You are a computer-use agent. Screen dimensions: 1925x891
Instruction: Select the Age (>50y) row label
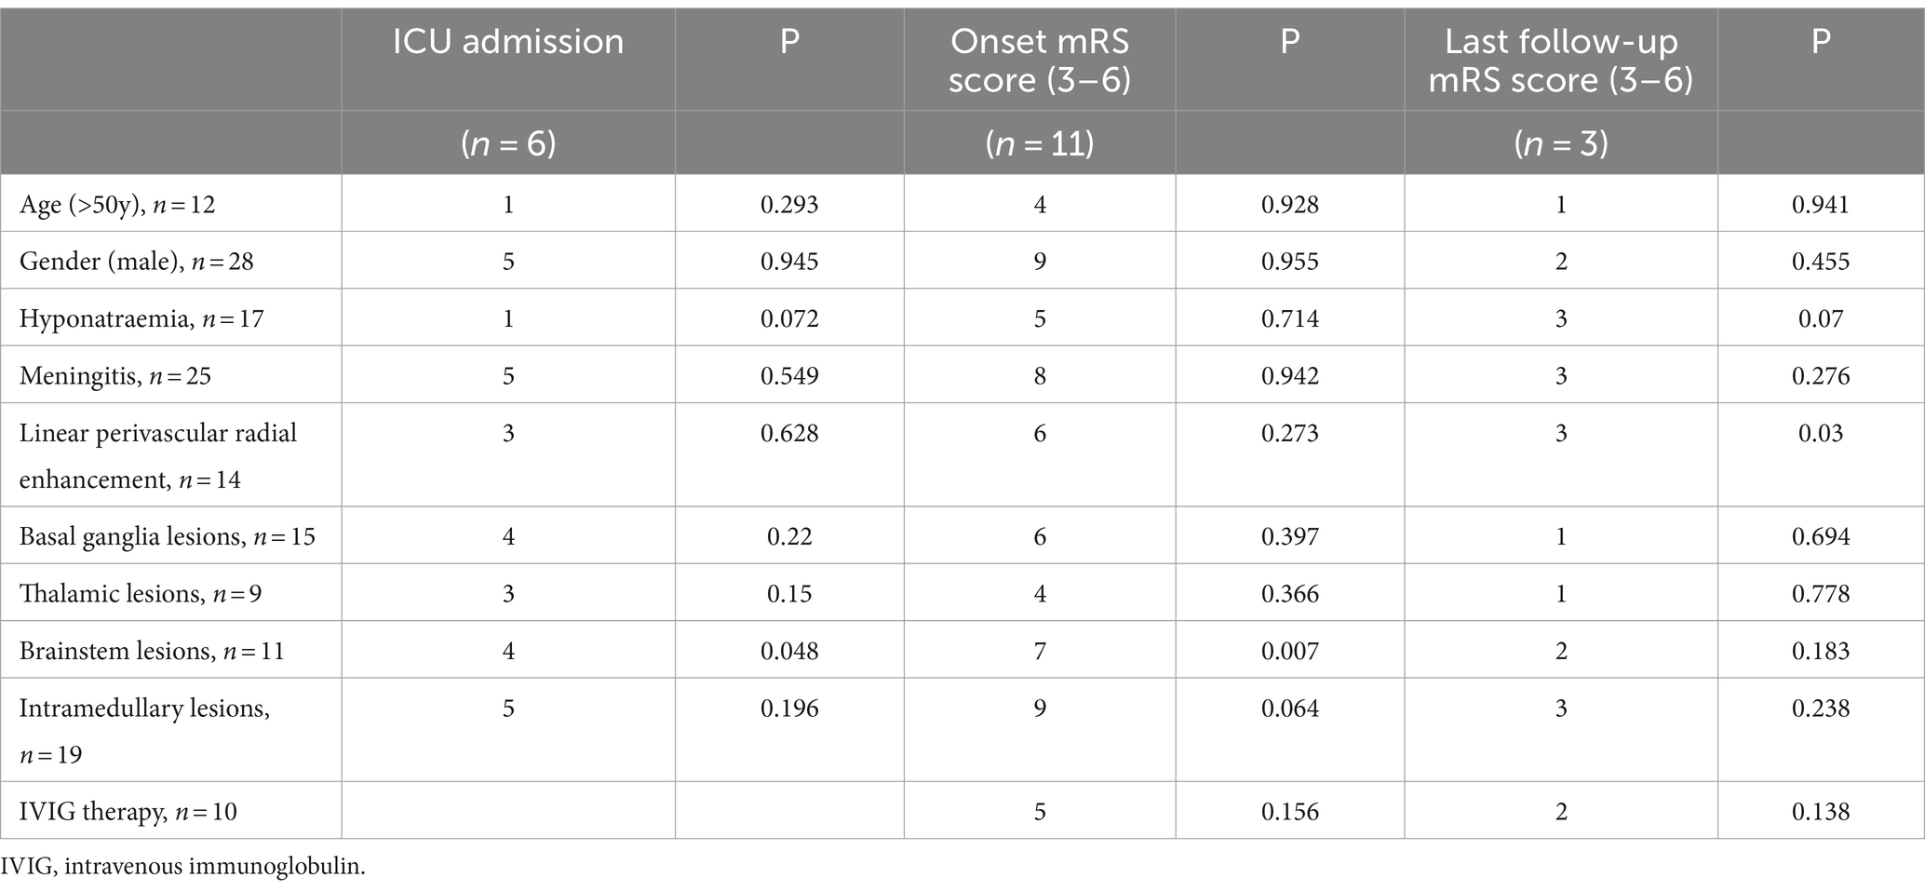pyautogui.click(x=117, y=204)
